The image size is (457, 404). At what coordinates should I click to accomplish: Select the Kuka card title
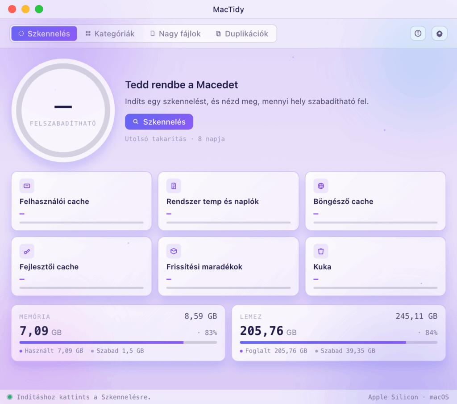322,267
